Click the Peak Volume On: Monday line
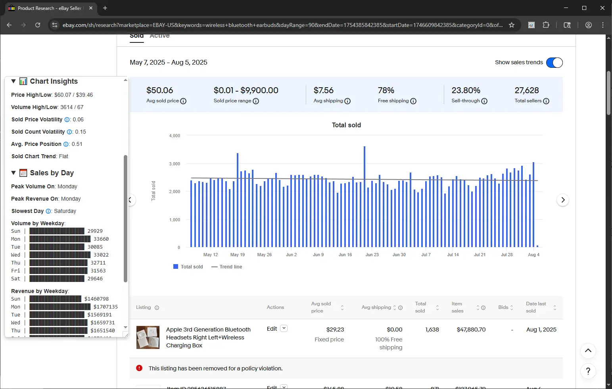 click(x=44, y=187)
